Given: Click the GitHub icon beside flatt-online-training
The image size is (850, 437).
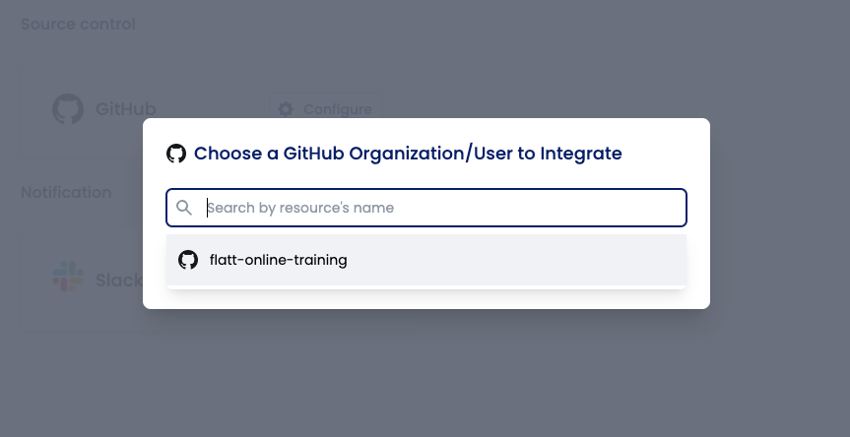Looking at the screenshot, I should point(188,260).
